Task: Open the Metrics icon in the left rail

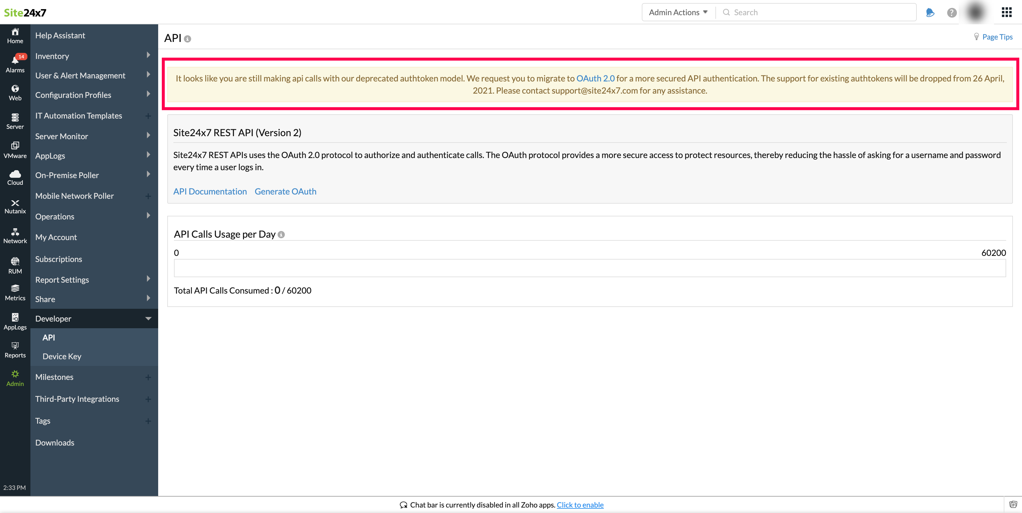Action: [x=15, y=290]
